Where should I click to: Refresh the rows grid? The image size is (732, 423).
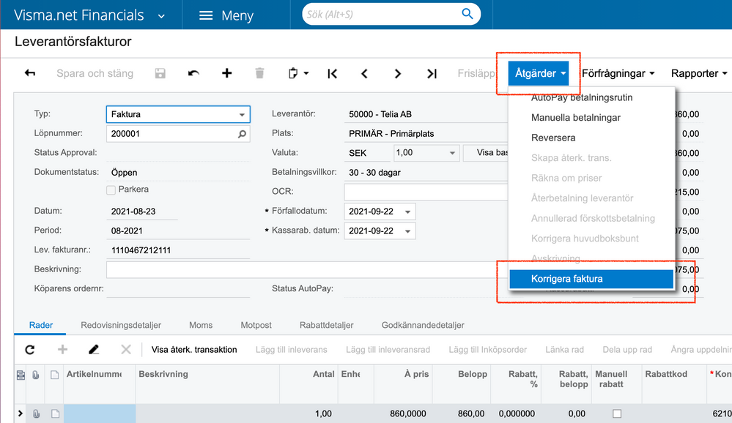point(30,350)
